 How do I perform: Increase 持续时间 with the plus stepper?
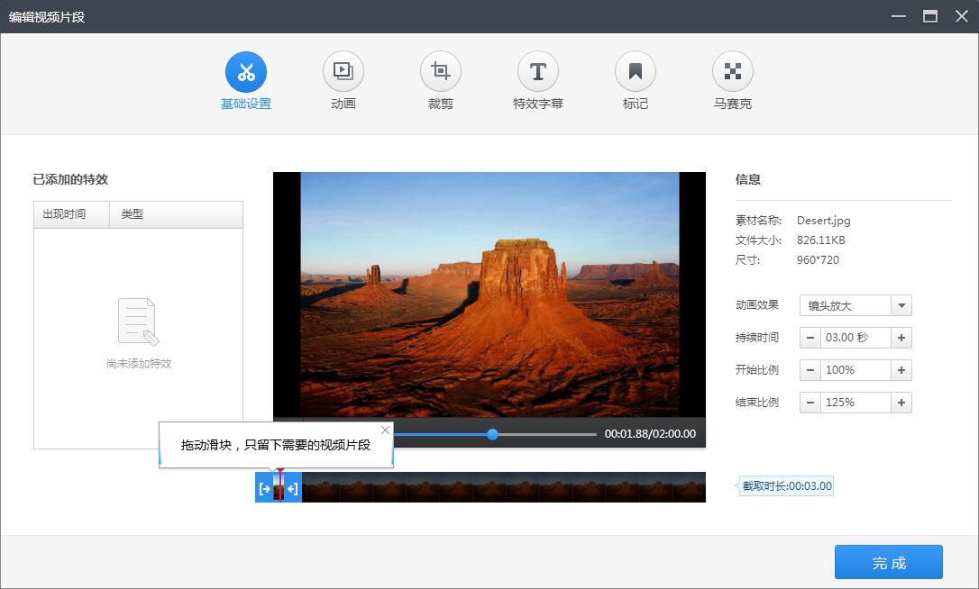pos(902,338)
